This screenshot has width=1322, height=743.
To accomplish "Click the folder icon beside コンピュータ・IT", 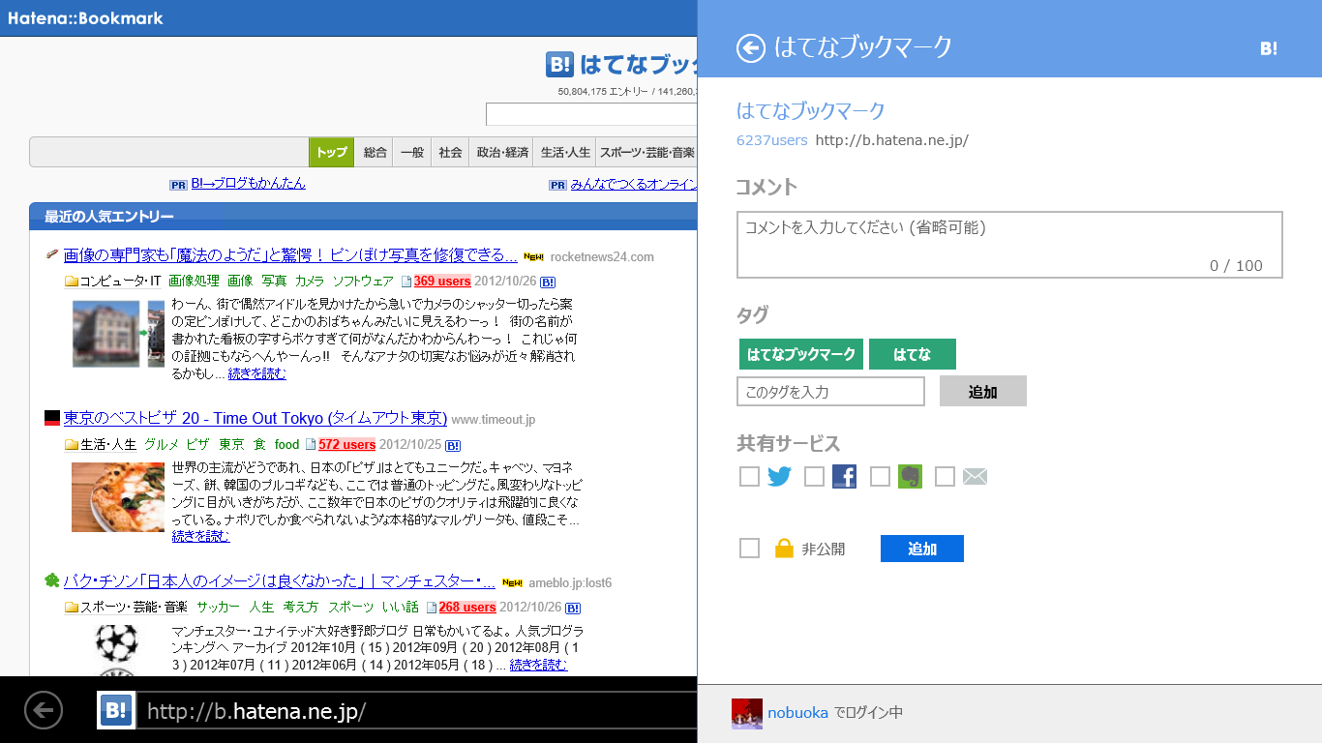I will (72, 282).
